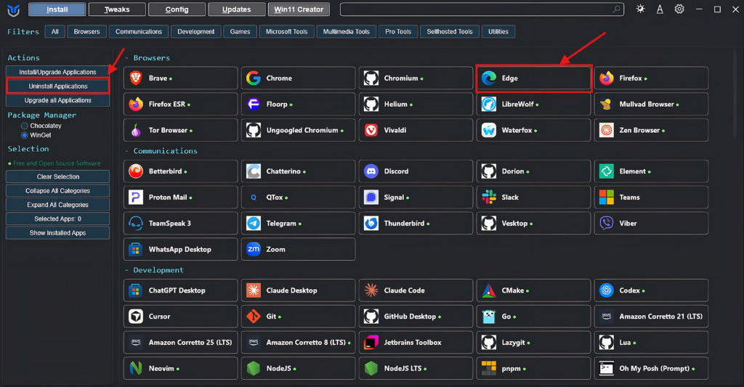The height and width of the screenshot is (387, 744).
Task: Open the Updates tab
Action: [x=236, y=9]
